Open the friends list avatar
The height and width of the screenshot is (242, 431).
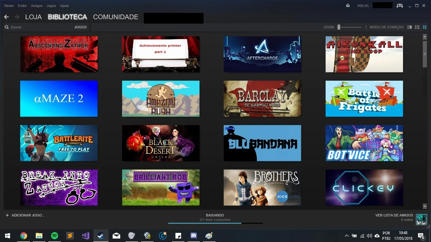tap(422, 219)
